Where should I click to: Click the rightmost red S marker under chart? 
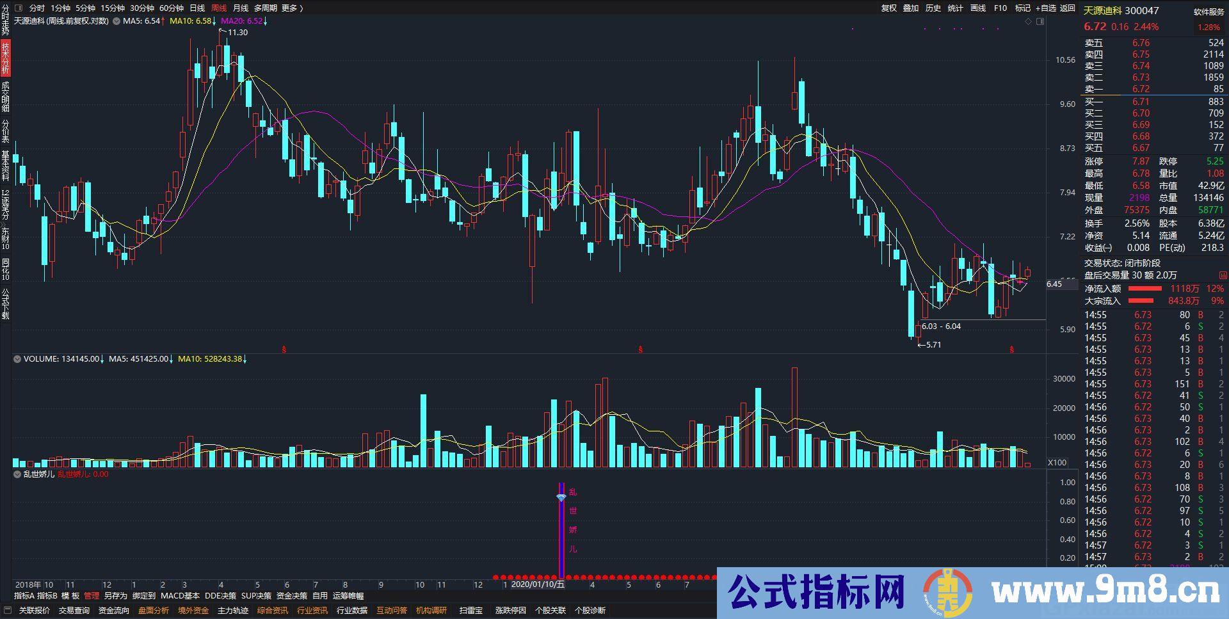click(1012, 350)
